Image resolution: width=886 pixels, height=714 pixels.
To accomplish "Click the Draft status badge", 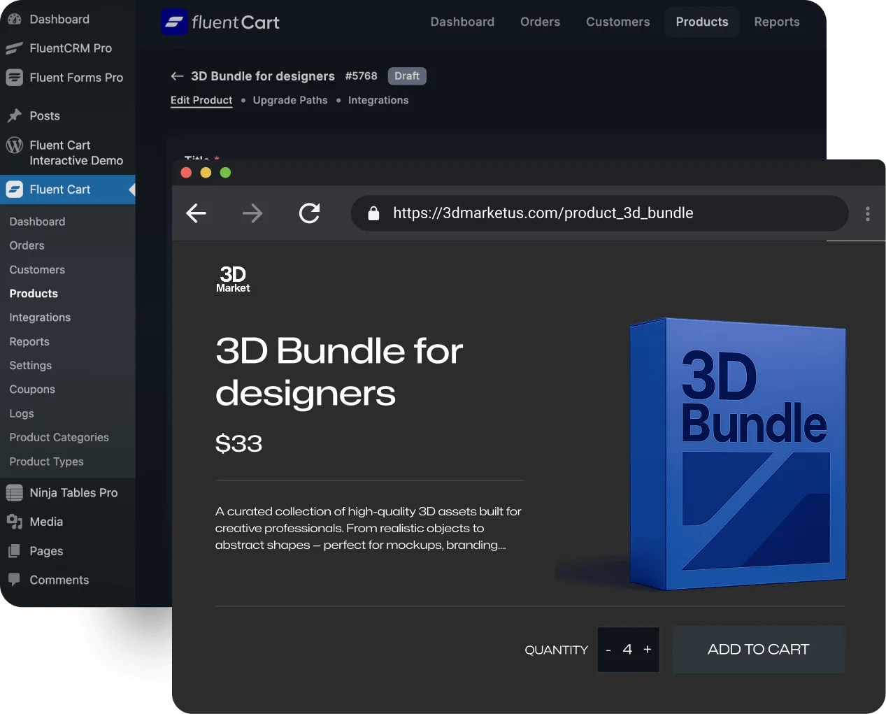I will click(x=407, y=76).
